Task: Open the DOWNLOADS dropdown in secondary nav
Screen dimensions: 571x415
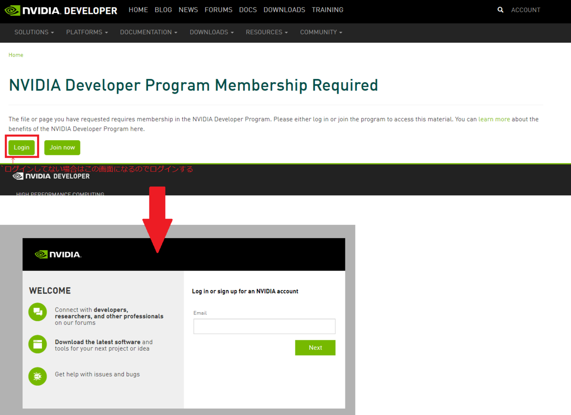Action: coord(212,32)
